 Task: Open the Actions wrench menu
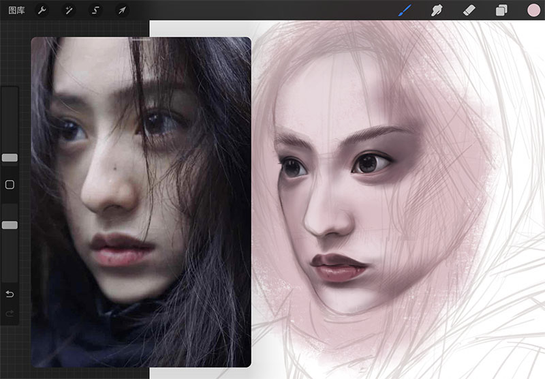(x=42, y=10)
